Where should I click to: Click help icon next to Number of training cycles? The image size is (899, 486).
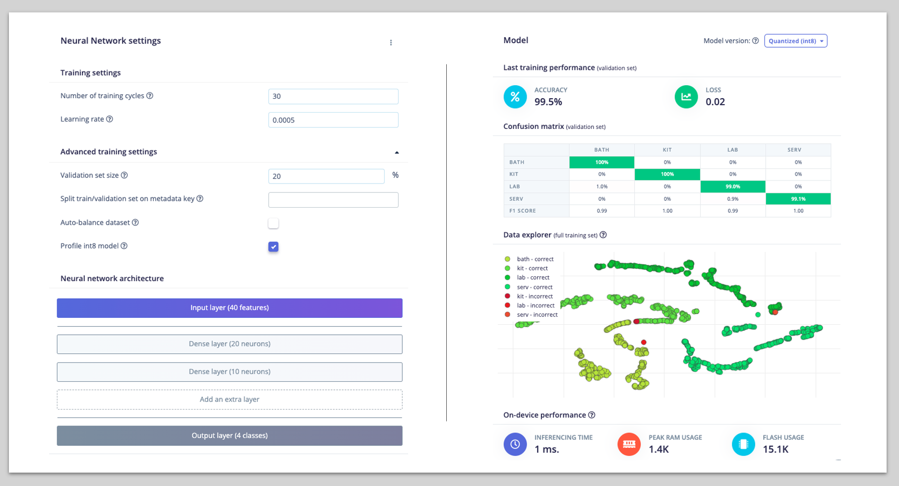[150, 96]
